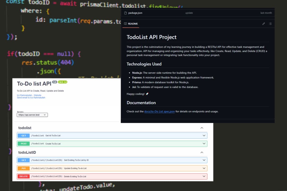The height and width of the screenshot is (191, 287).
Task: Expand the POST Create To-Do List chevron
Action: coord(204,144)
